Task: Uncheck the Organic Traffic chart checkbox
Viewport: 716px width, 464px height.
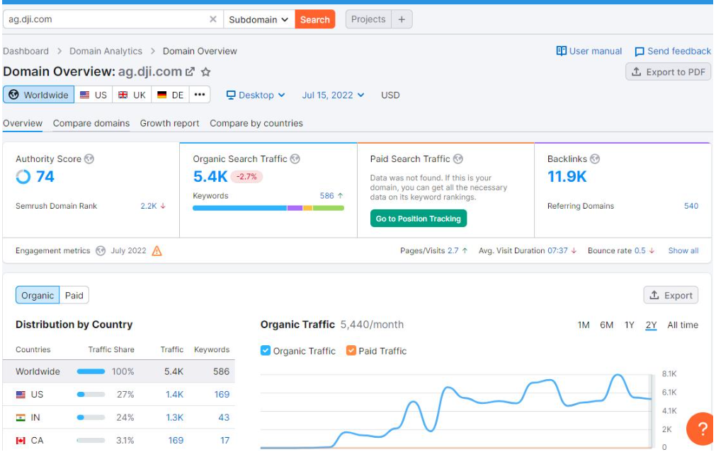Action: pyautogui.click(x=266, y=350)
